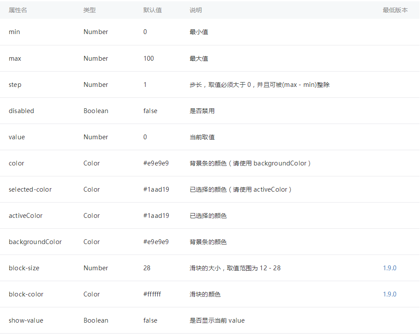This screenshot has width=420, height=334.
Task: Click Number type in max row
Action: coord(96,59)
